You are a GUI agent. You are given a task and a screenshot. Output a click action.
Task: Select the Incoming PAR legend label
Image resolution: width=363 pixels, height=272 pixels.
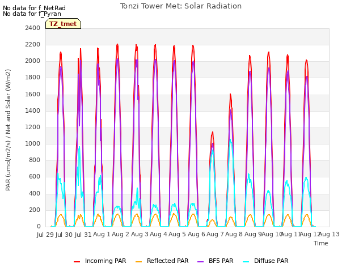105,261
